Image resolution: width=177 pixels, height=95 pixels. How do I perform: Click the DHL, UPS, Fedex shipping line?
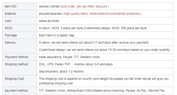(76, 64)
